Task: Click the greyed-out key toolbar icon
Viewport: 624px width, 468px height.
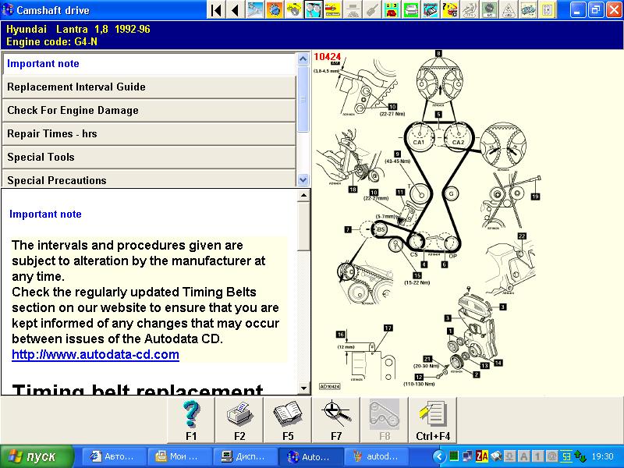Action: pos(372,9)
